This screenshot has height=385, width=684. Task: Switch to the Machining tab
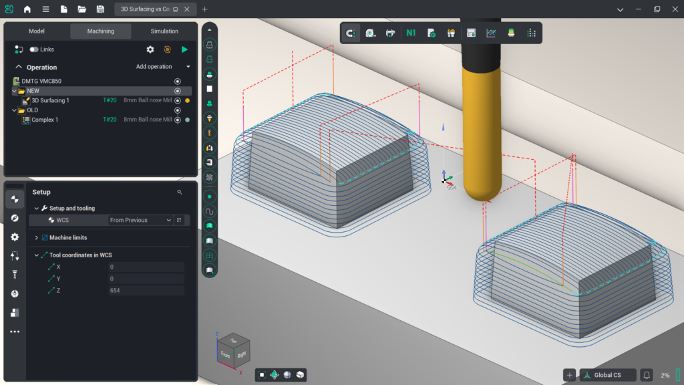pyautogui.click(x=100, y=31)
